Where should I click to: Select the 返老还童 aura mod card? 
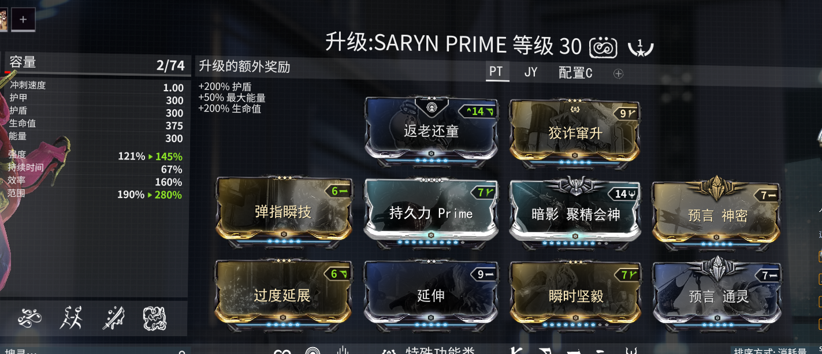431,131
